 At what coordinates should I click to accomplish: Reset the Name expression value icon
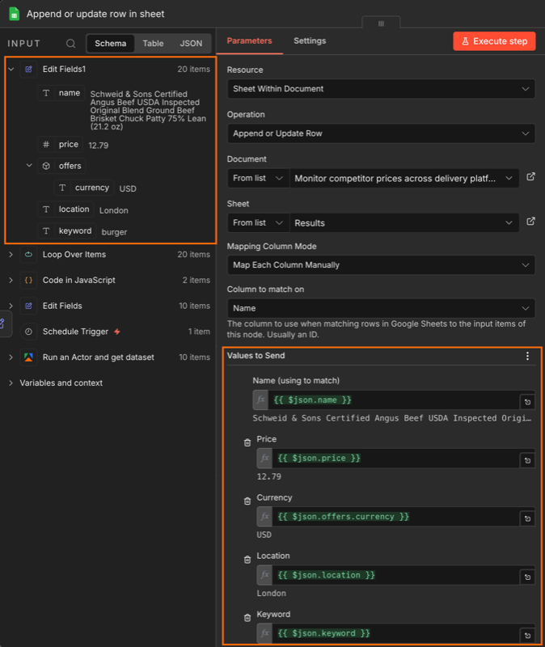tap(527, 401)
